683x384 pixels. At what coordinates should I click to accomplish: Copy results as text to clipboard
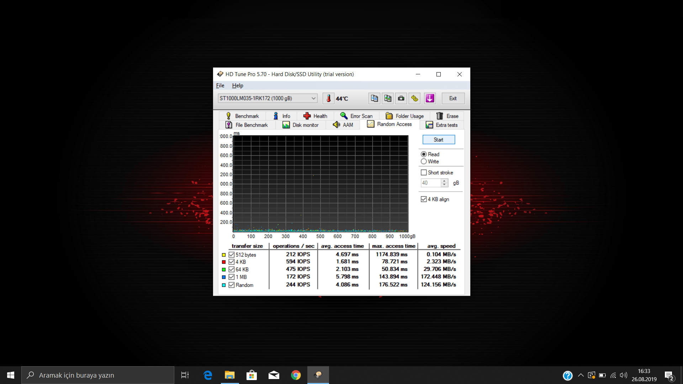374,98
